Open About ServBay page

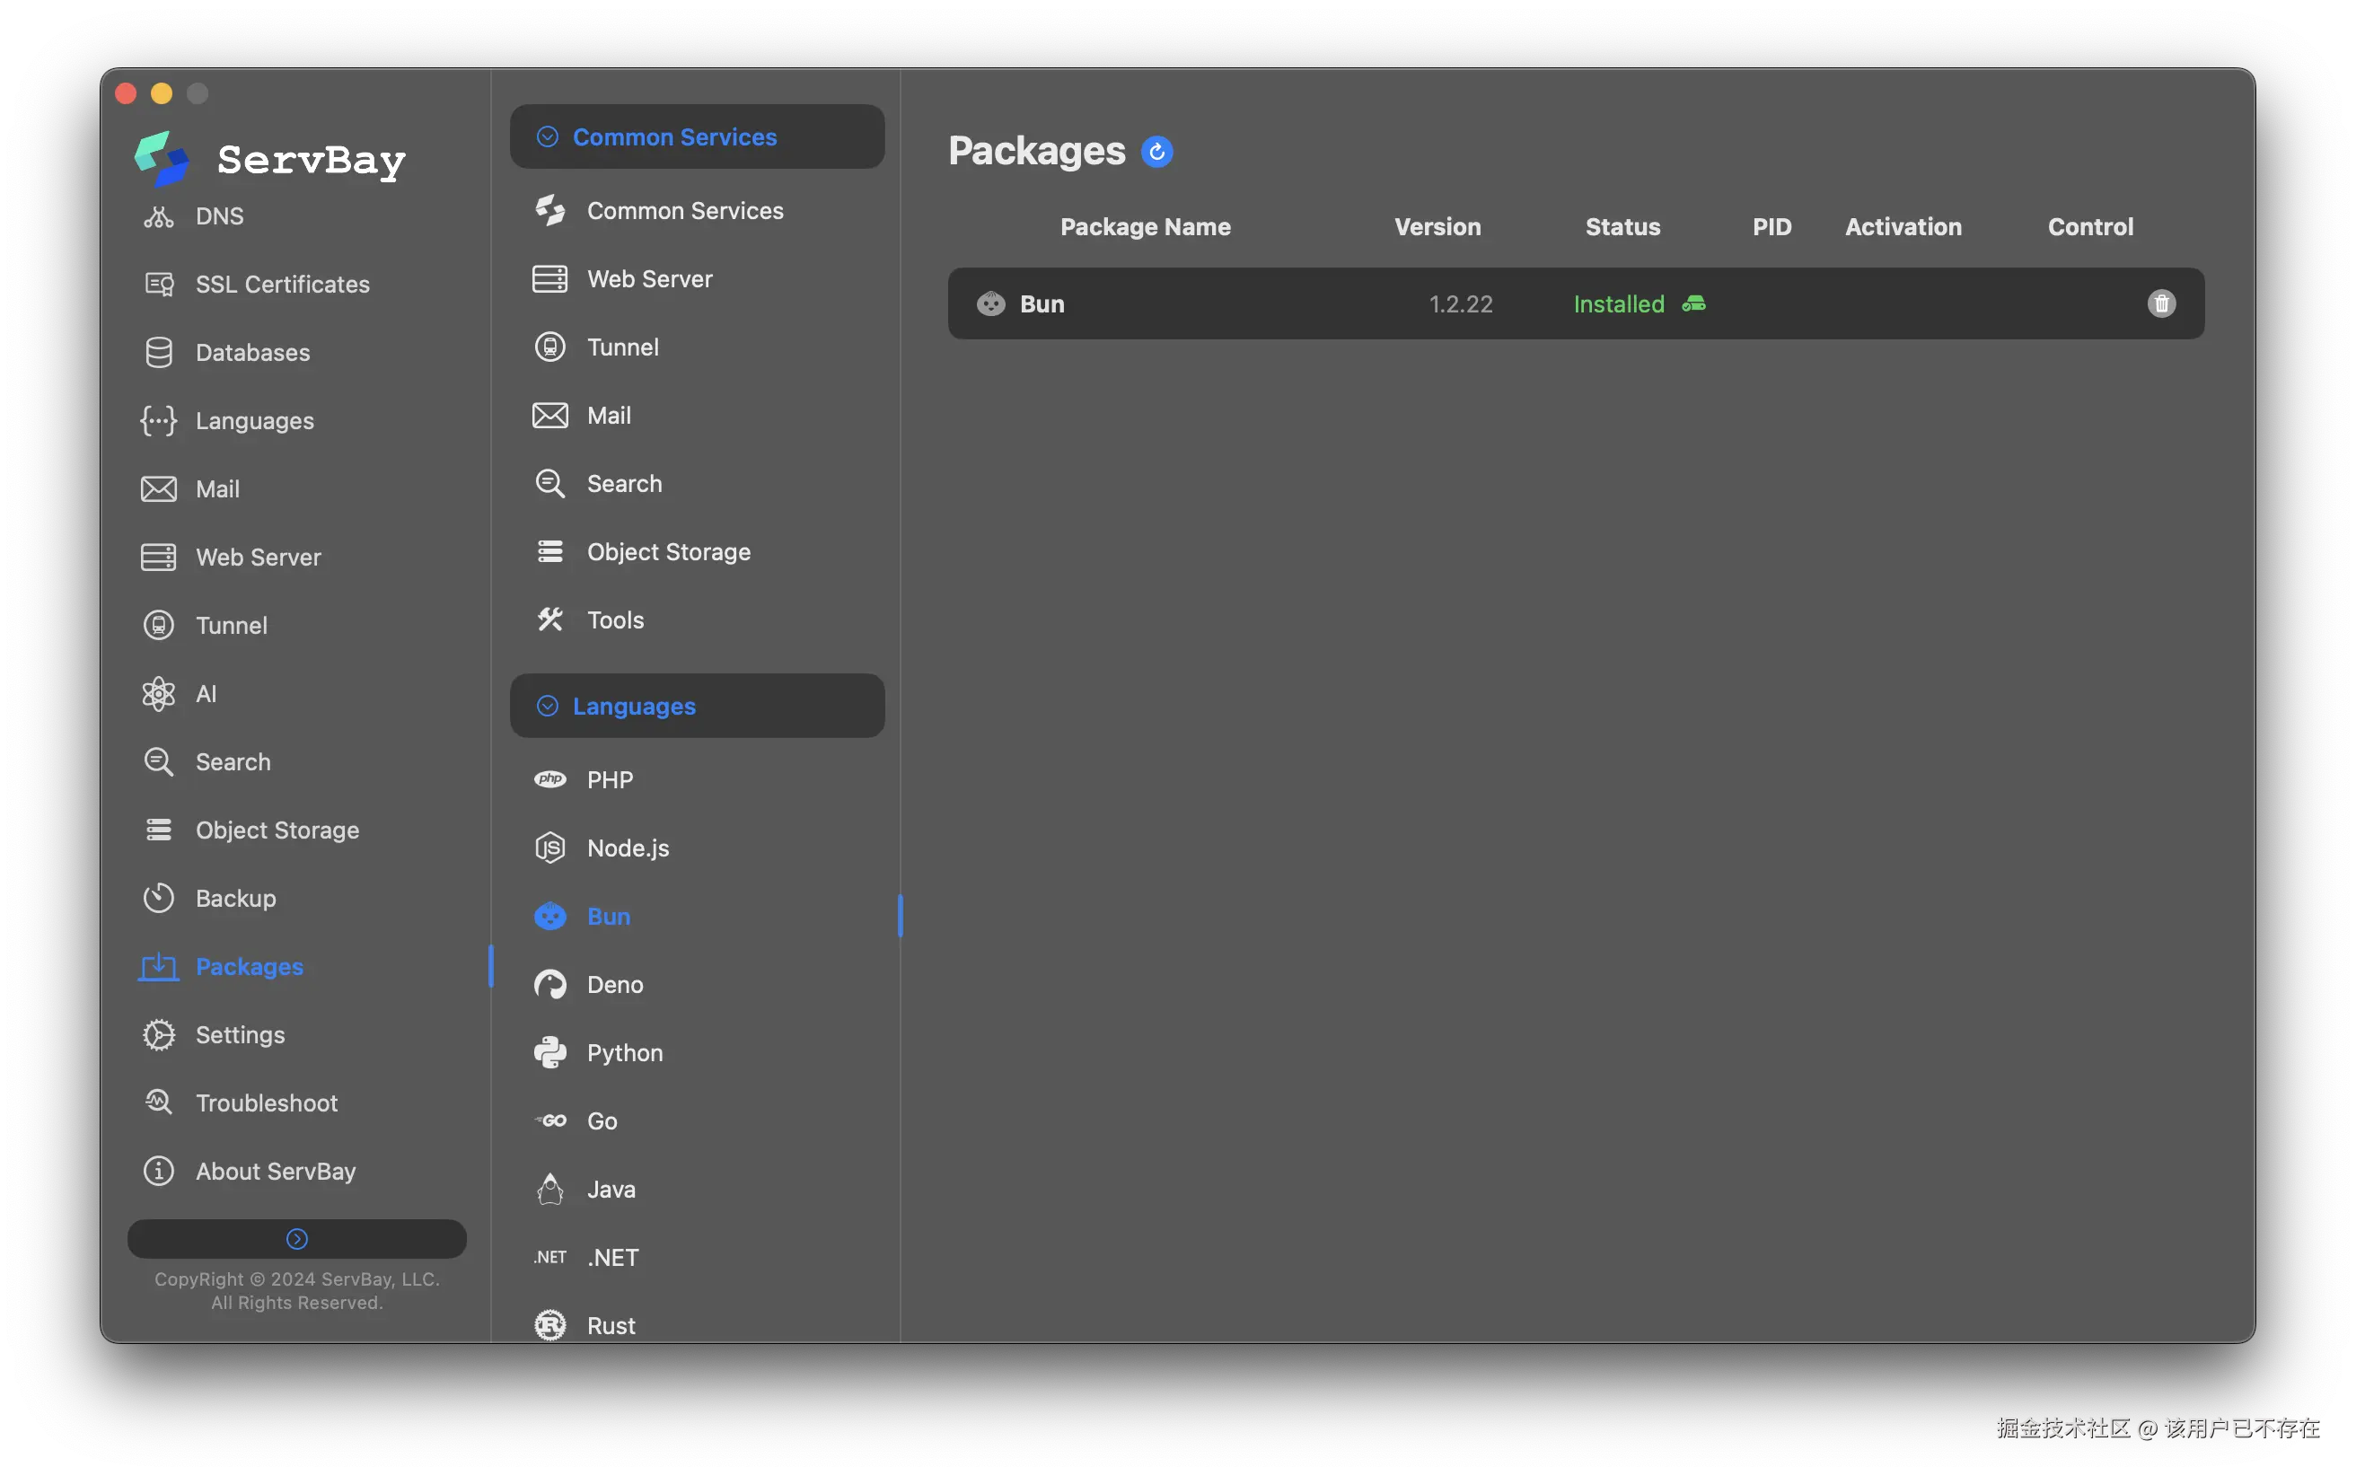[x=276, y=1171]
